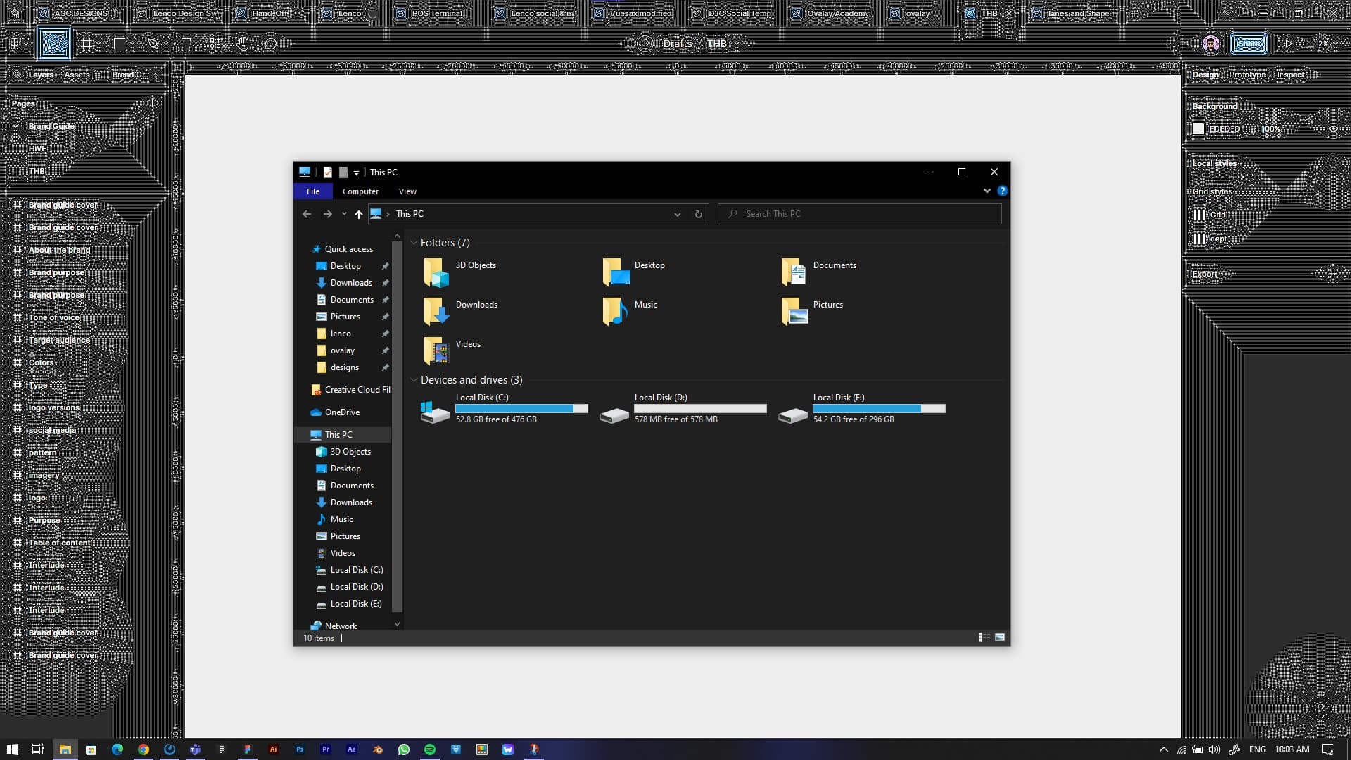The width and height of the screenshot is (1351, 760).
Task: Click Local Disk (C:) usage bar
Action: (521, 409)
